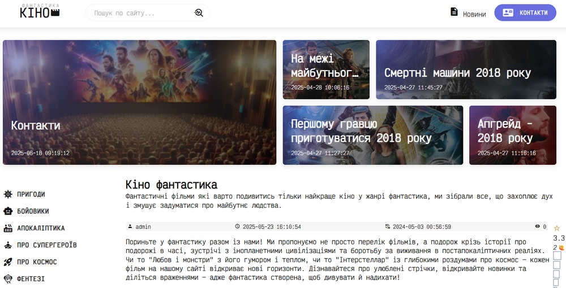
Task: Click the update date 2024-05-03 00:56:59
Action: 422,227
